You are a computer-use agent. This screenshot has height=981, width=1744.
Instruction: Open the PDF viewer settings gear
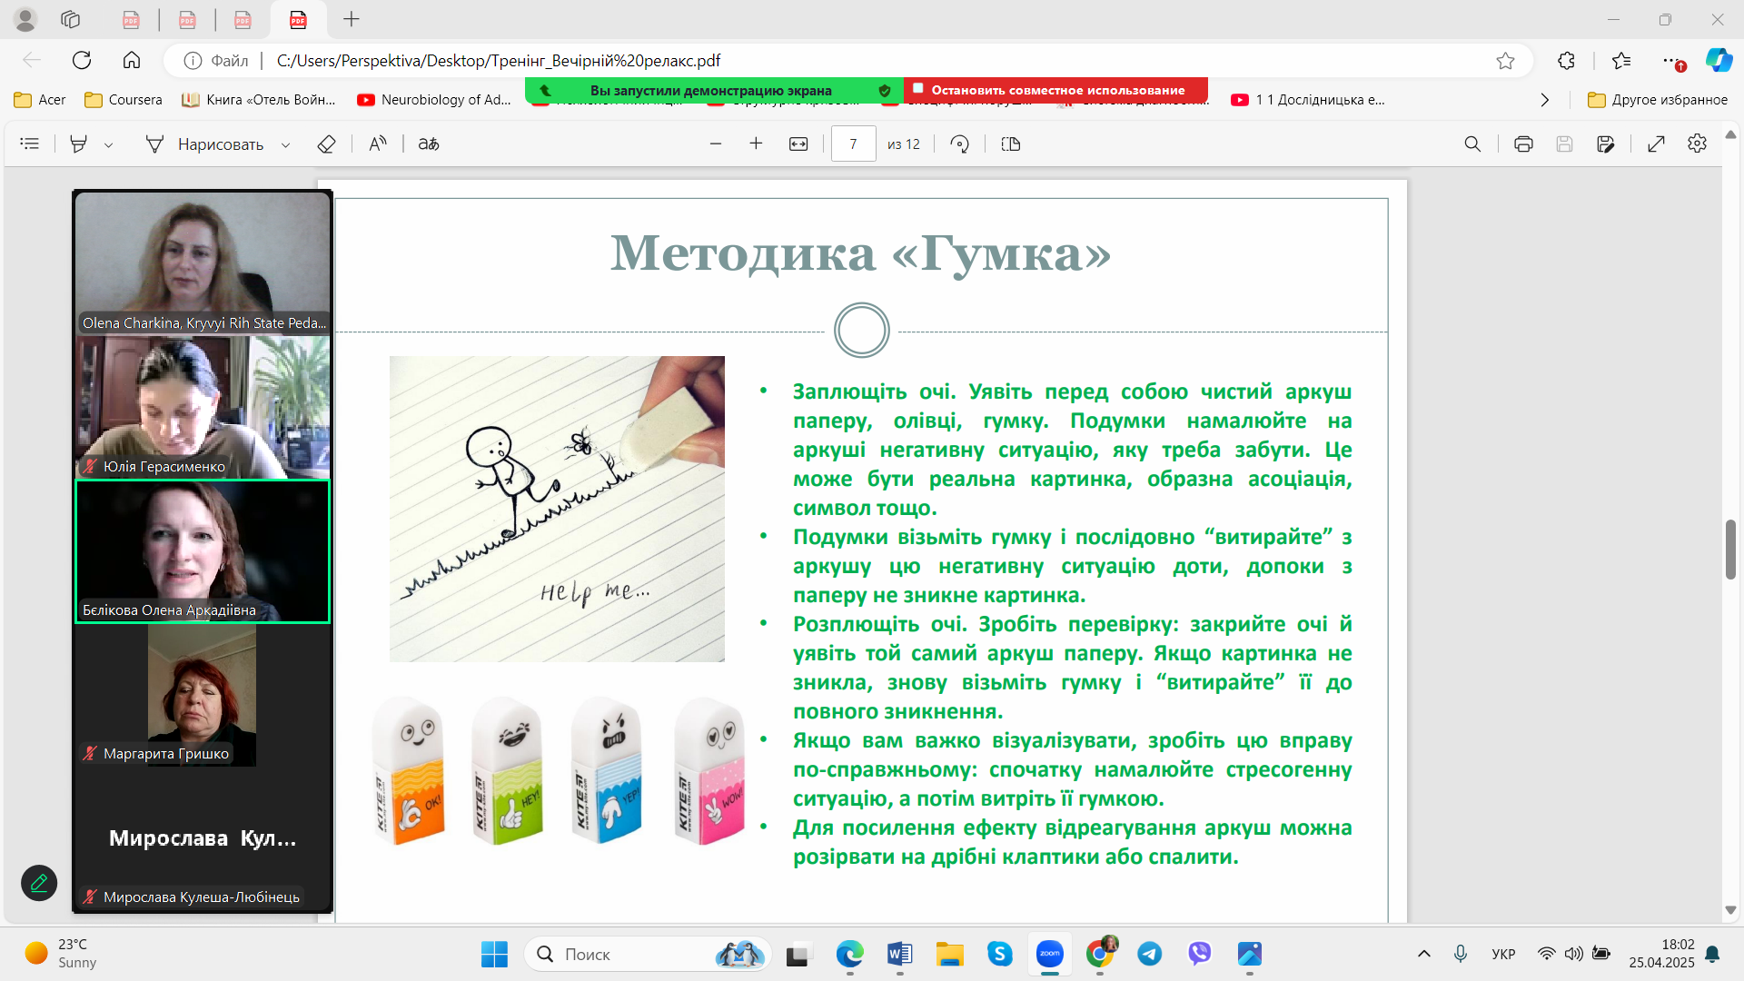click(1697, 144)
